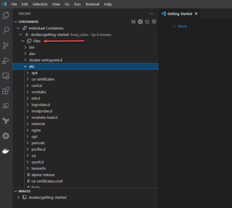Viewport: 232px width, 208px height.
Task: Switch to the Getting Started tab
Action: pos(179,14)
